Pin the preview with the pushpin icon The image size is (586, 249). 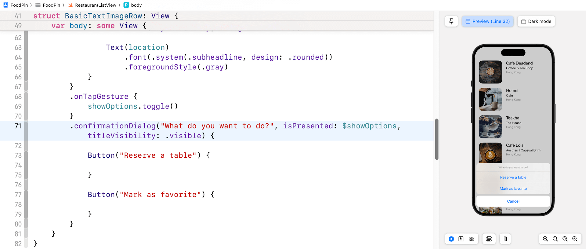click(451, 21)
